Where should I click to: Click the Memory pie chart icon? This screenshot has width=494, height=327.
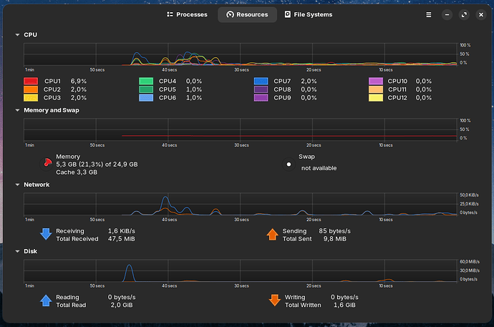point(47,162)
